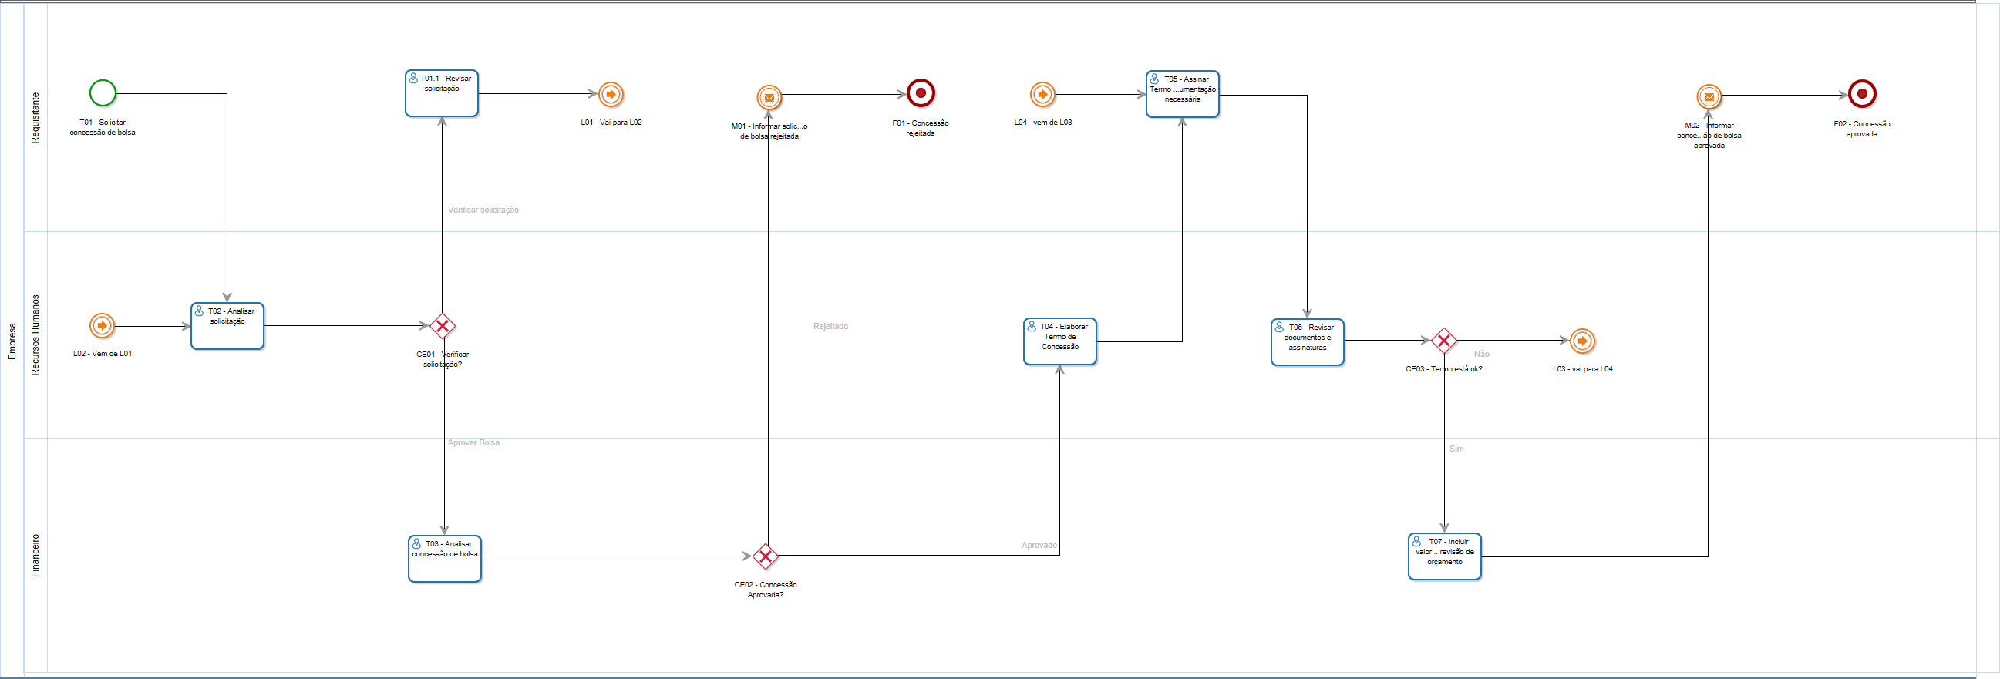Click the M02 message event icon
The image size is (2000, 679).
coord(1709,97)
